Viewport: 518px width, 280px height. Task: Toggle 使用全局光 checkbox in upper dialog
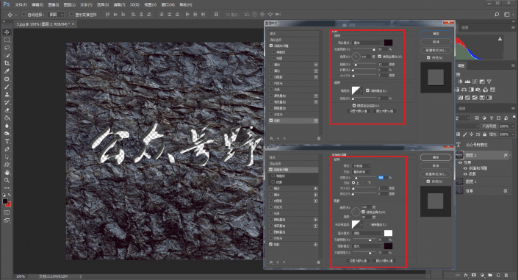point(380,57)
